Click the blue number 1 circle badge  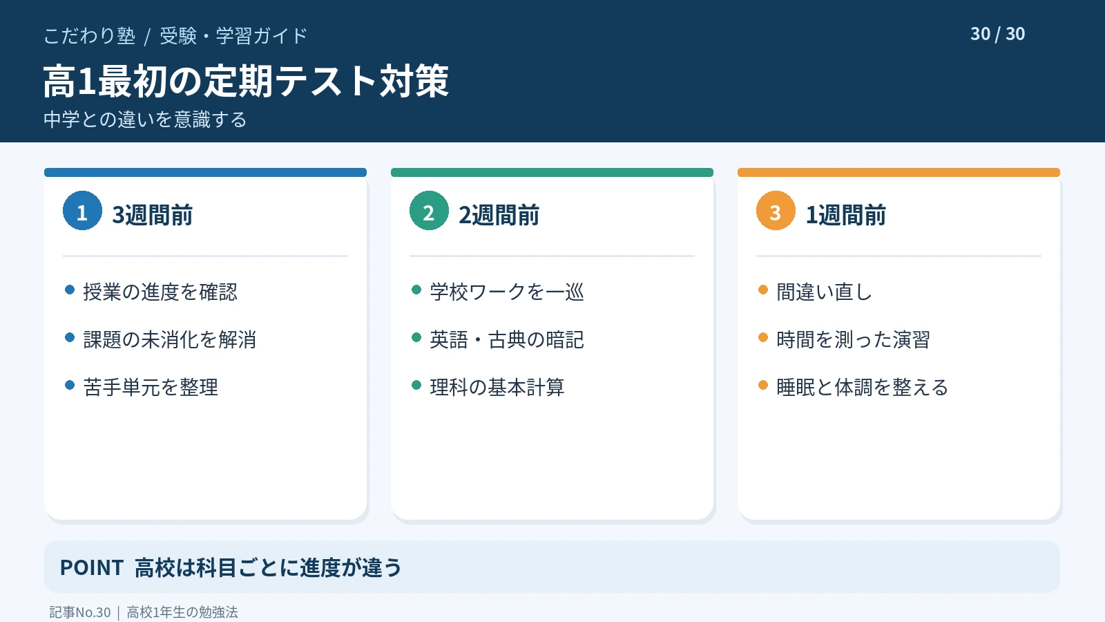pyautogui.click(x=82, y=211)
